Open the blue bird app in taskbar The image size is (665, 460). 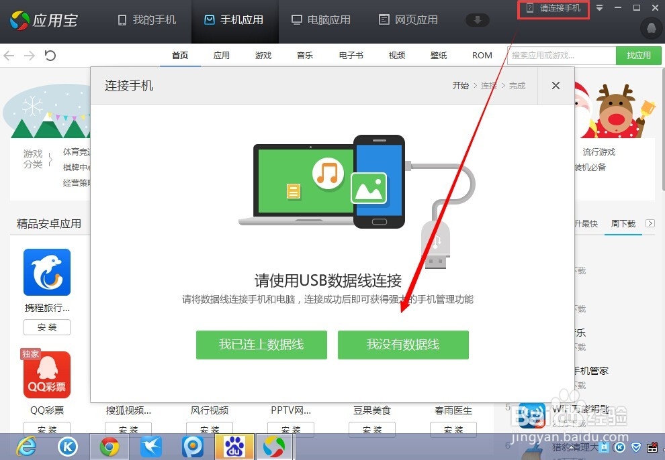click(x=151, y=447)
